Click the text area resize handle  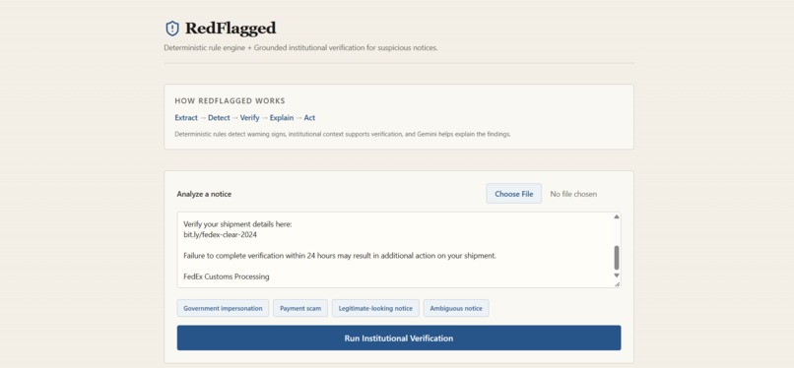[x=618, y=284]
